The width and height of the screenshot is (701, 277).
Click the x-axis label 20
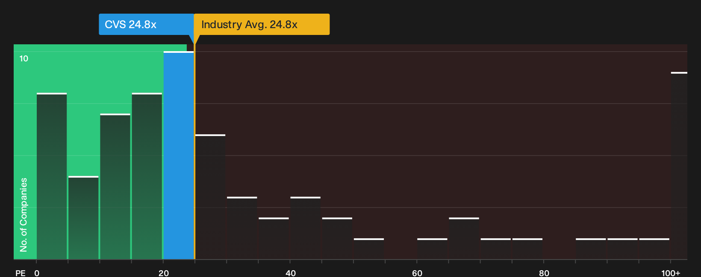coord(164,273)
